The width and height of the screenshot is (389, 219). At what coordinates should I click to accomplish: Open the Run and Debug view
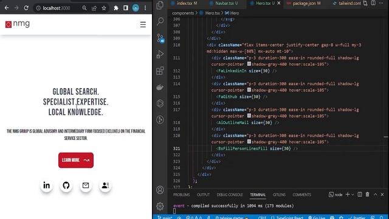(x=160, y=54)
